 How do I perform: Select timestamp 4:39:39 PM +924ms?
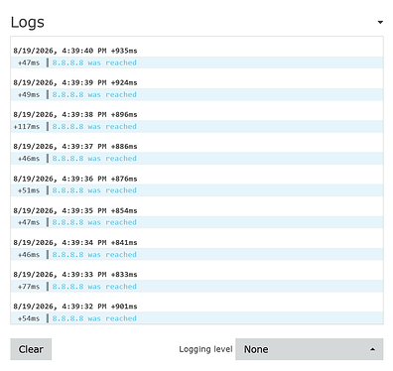coord(75,82)
